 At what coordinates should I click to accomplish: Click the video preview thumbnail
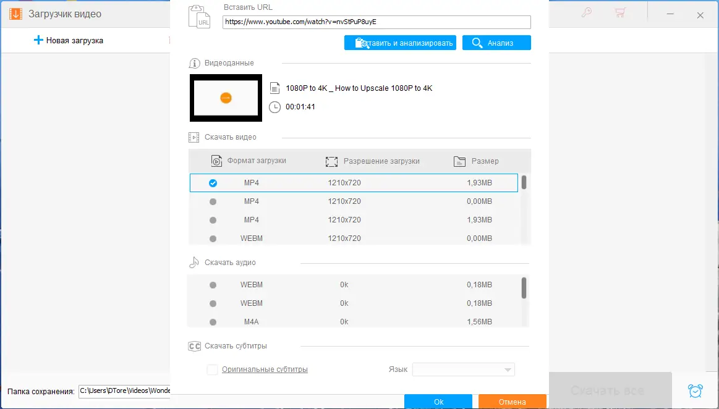[226, 98]
